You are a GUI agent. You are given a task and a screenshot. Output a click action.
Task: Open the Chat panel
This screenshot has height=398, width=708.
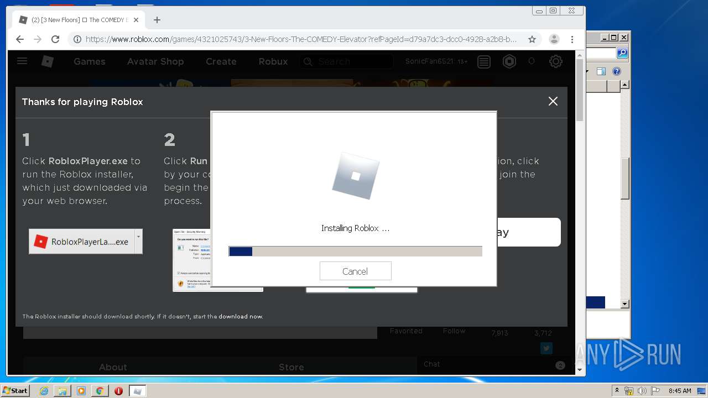pyautogui.click(x=493, y=364)
